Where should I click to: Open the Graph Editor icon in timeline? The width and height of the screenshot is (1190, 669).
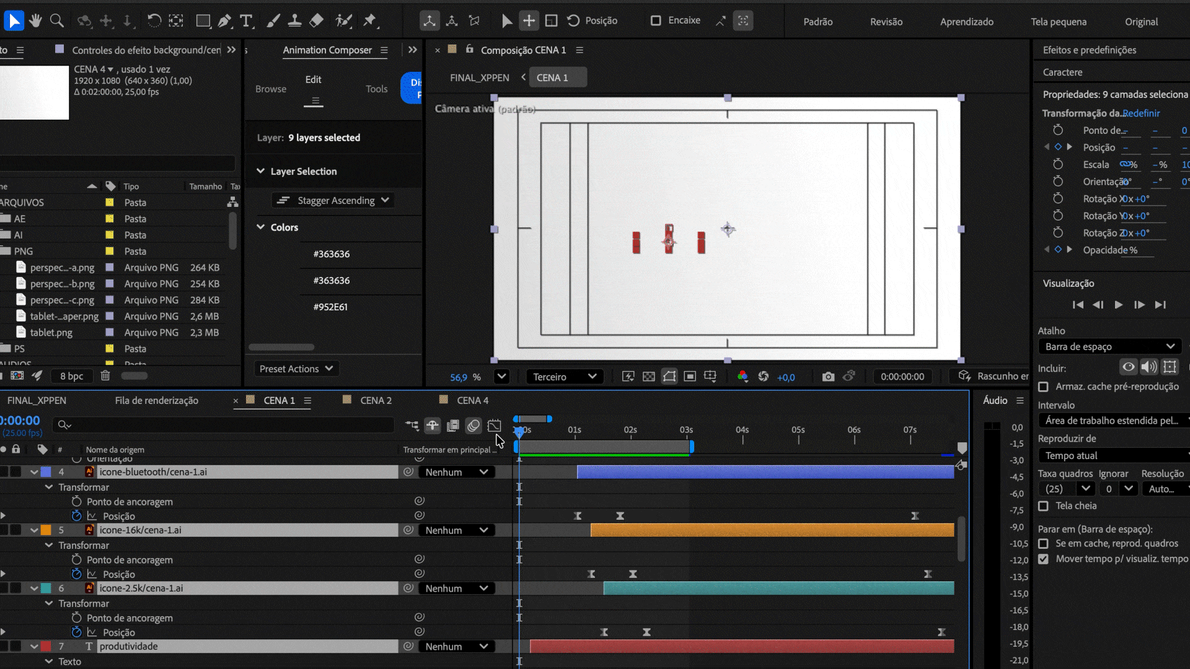click(494, 426)
